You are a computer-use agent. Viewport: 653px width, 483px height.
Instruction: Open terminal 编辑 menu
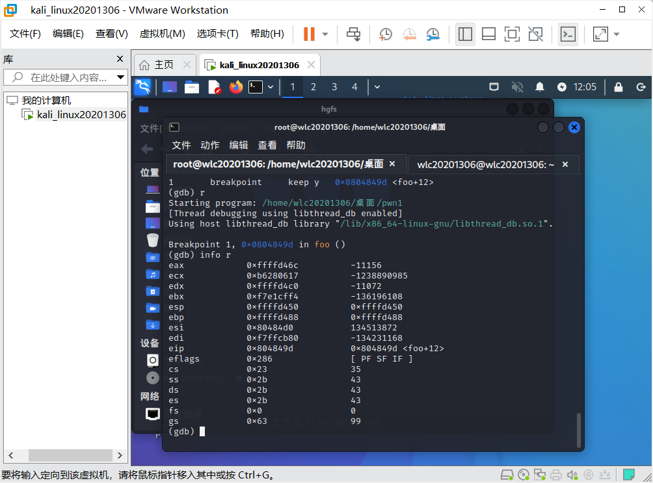[x=239, y=145]
